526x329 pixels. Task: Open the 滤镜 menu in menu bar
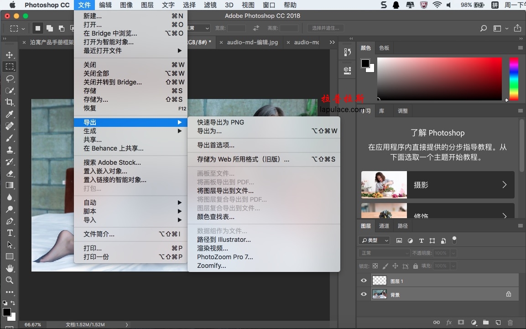(210, 5)
